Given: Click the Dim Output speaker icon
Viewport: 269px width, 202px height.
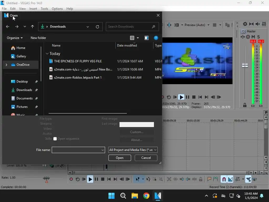Looking at the screenshot, I should coord(257,24).
